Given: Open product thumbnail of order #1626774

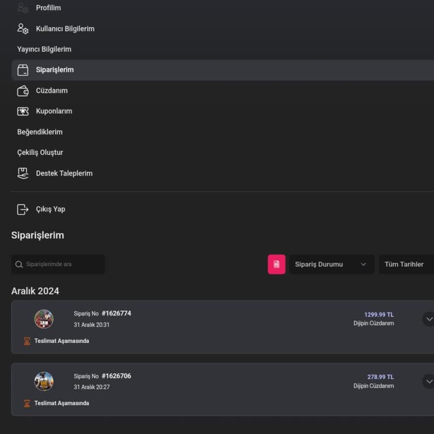Looking at the screenshot, I should point(44,319).
